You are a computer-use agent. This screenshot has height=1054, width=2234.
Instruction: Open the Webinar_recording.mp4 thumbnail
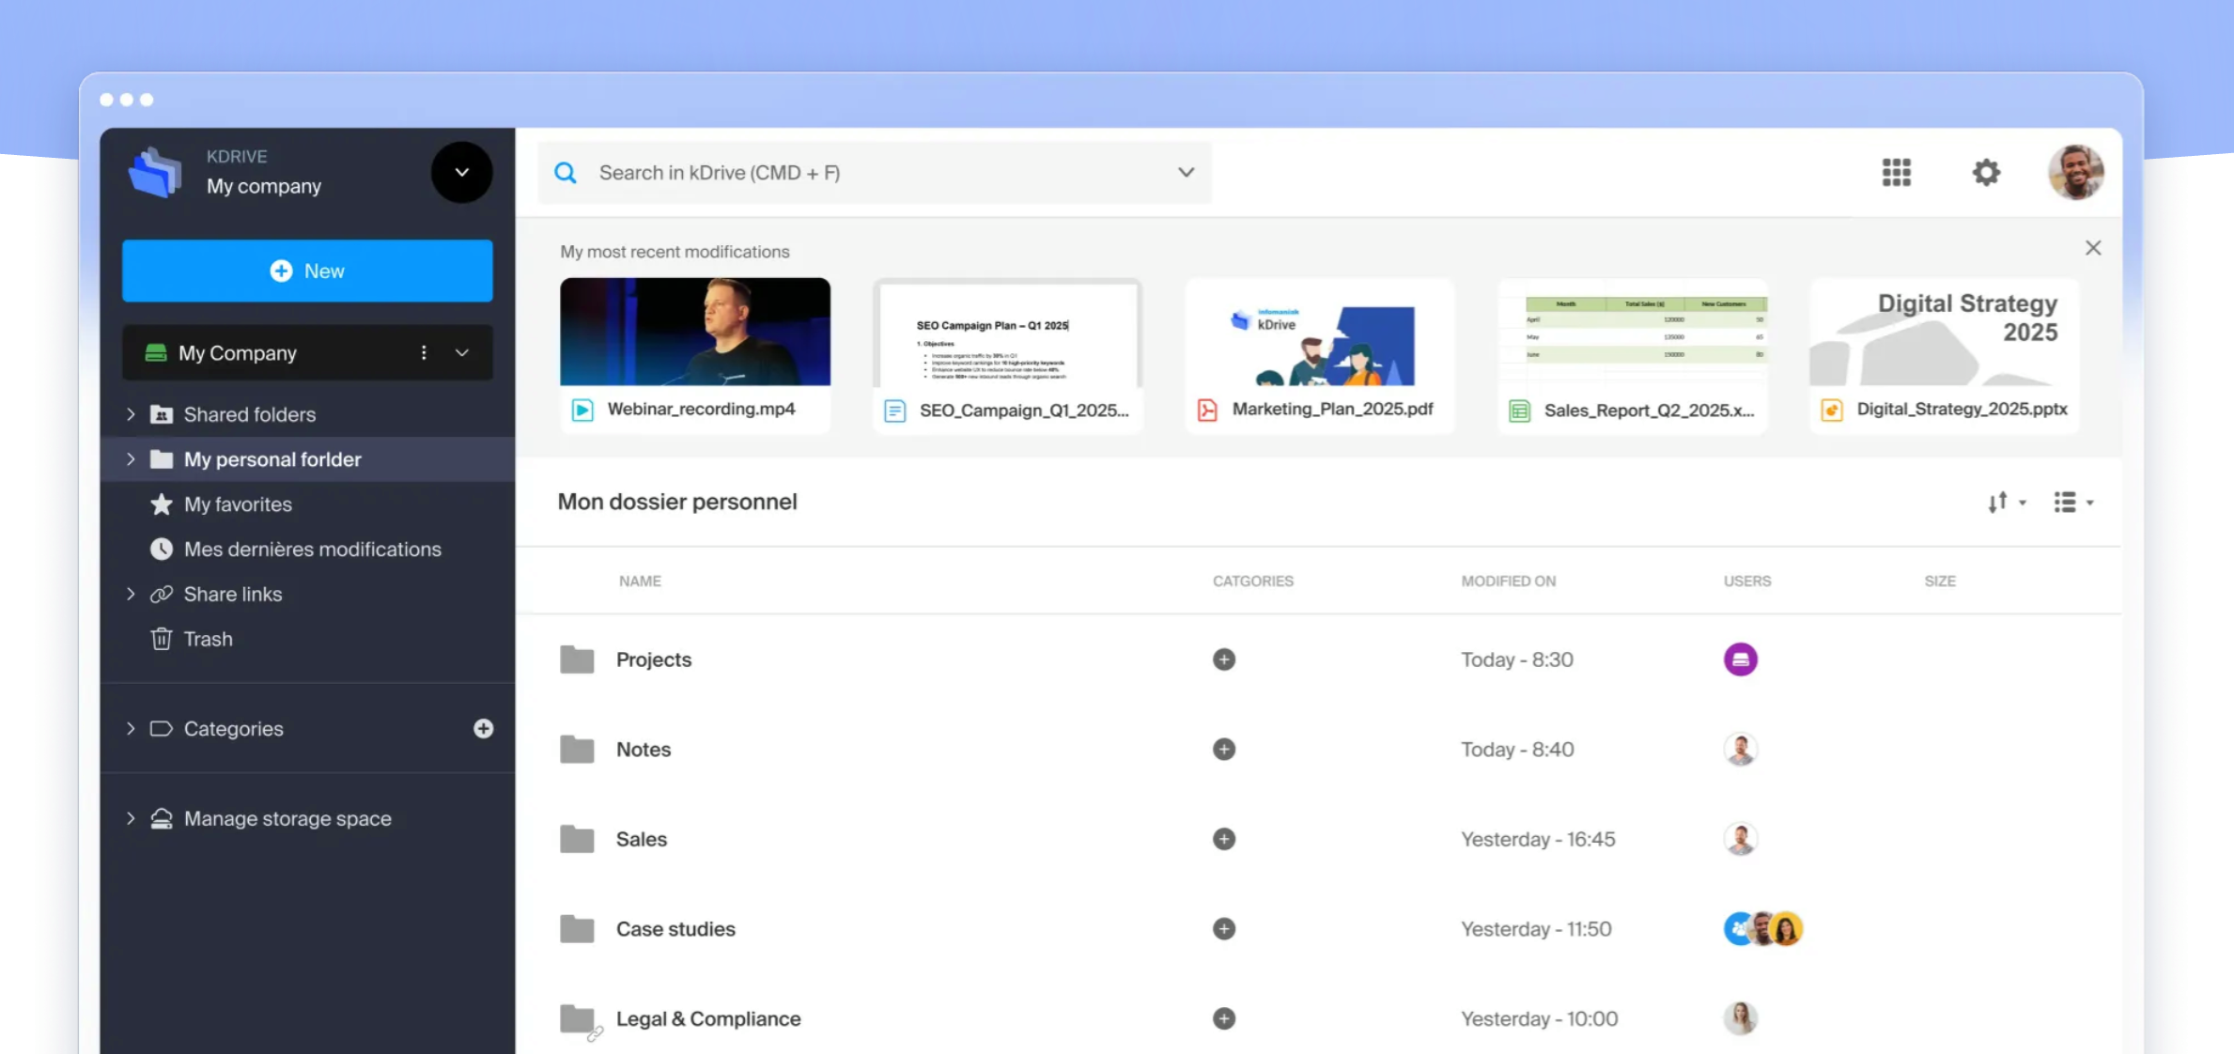(x=695, y=332)
